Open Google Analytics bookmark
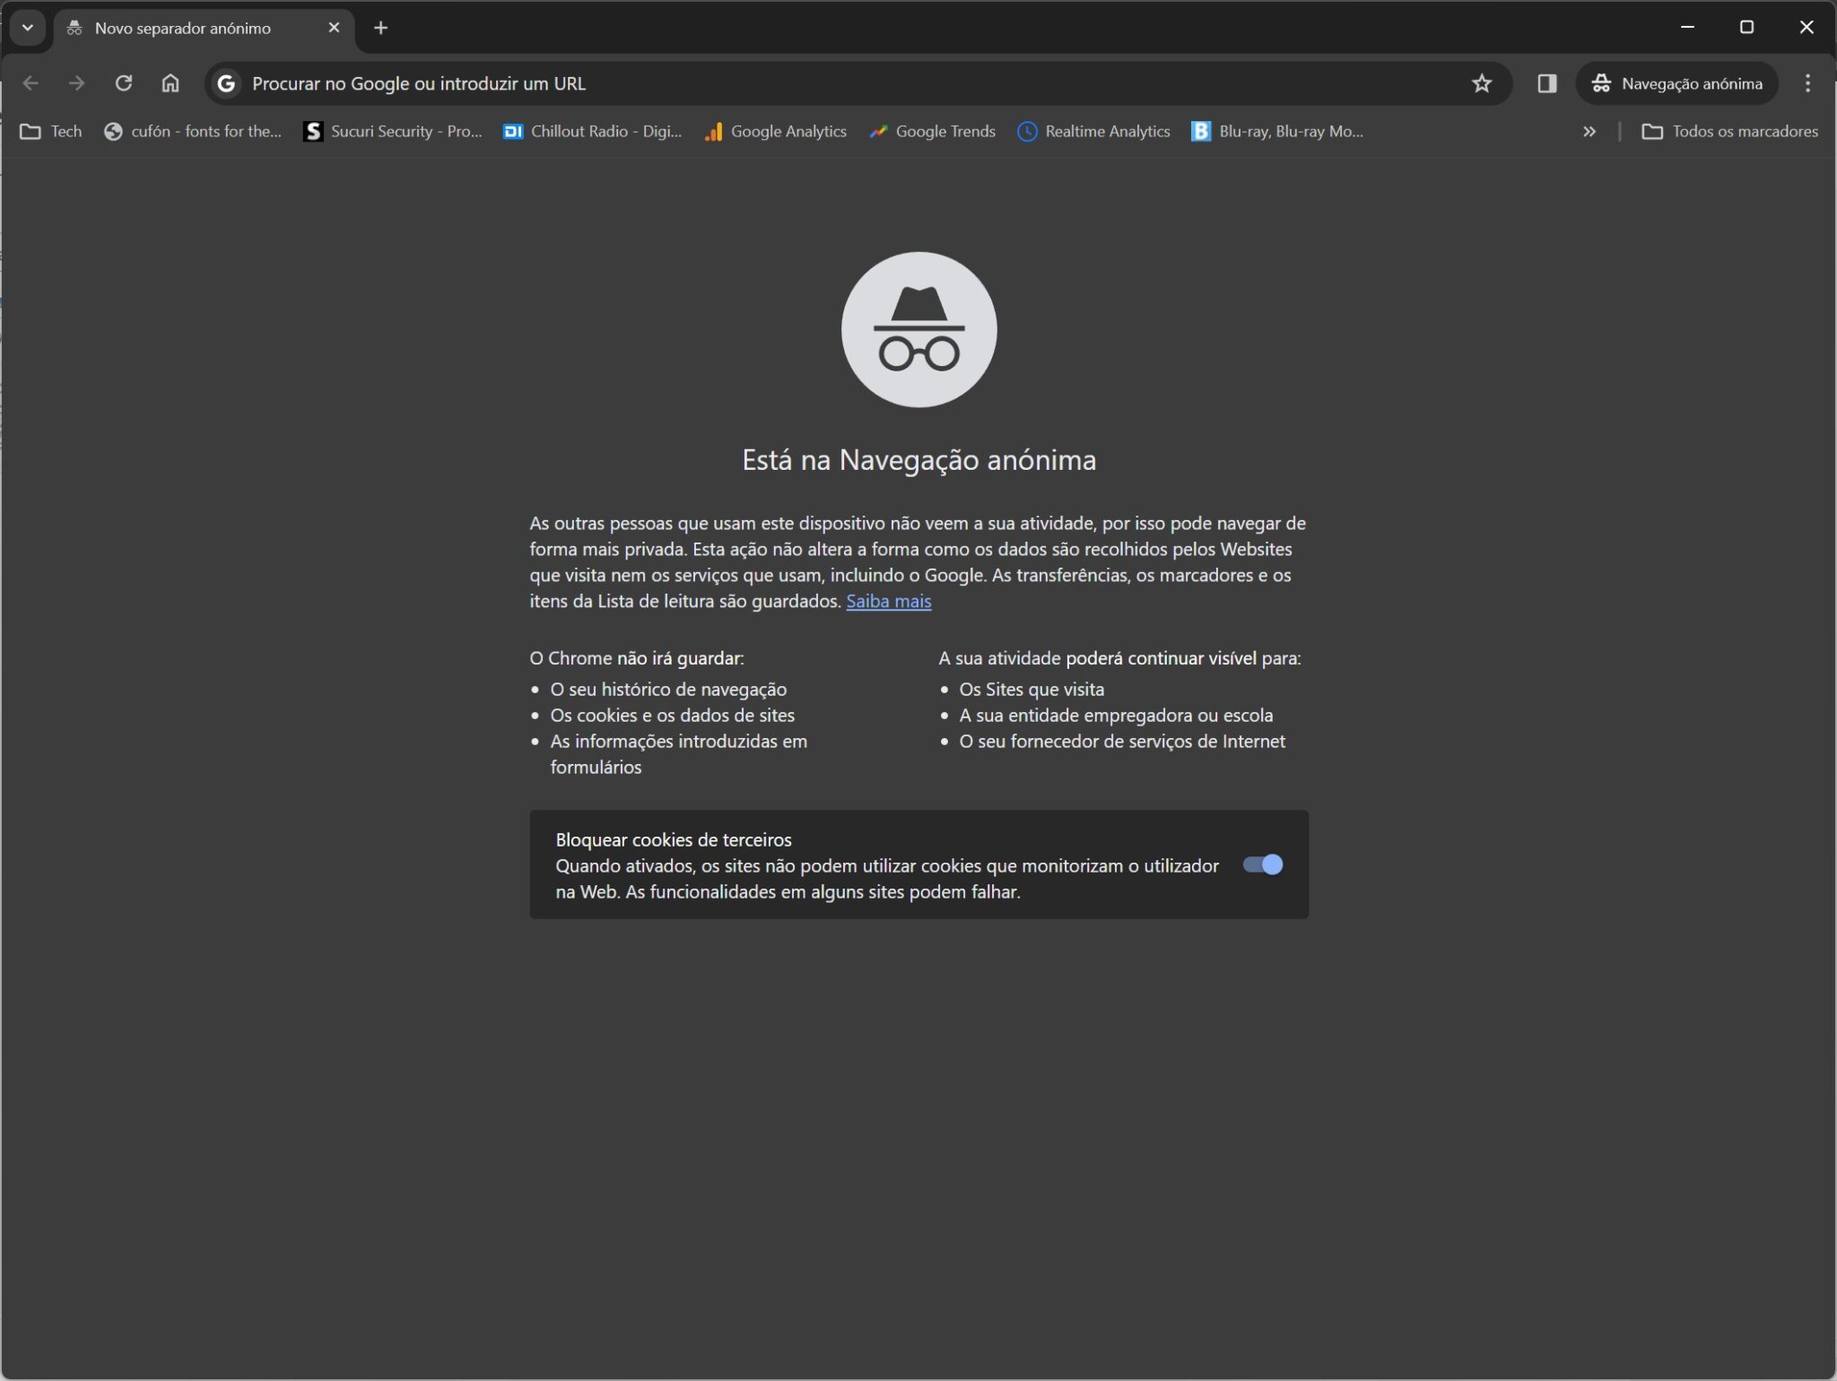1837x1381 pixels. 776,132
